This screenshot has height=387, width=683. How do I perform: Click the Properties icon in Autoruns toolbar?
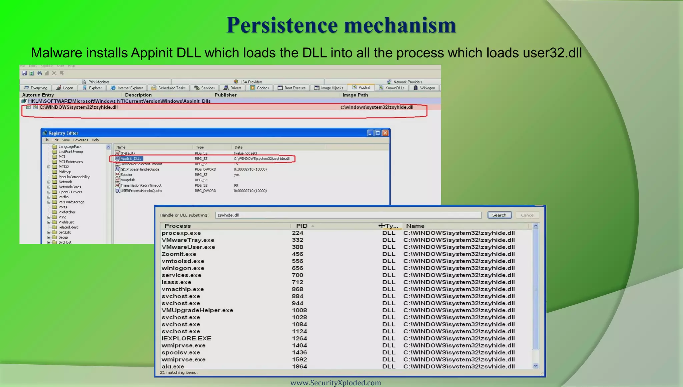[x=47, y=73]
